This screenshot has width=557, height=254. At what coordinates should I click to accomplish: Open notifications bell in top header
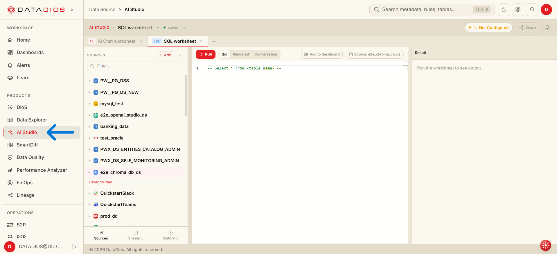(x=532, y=10)
